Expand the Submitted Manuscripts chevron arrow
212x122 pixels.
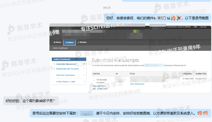pyautogui.click(x=84, y=64)
